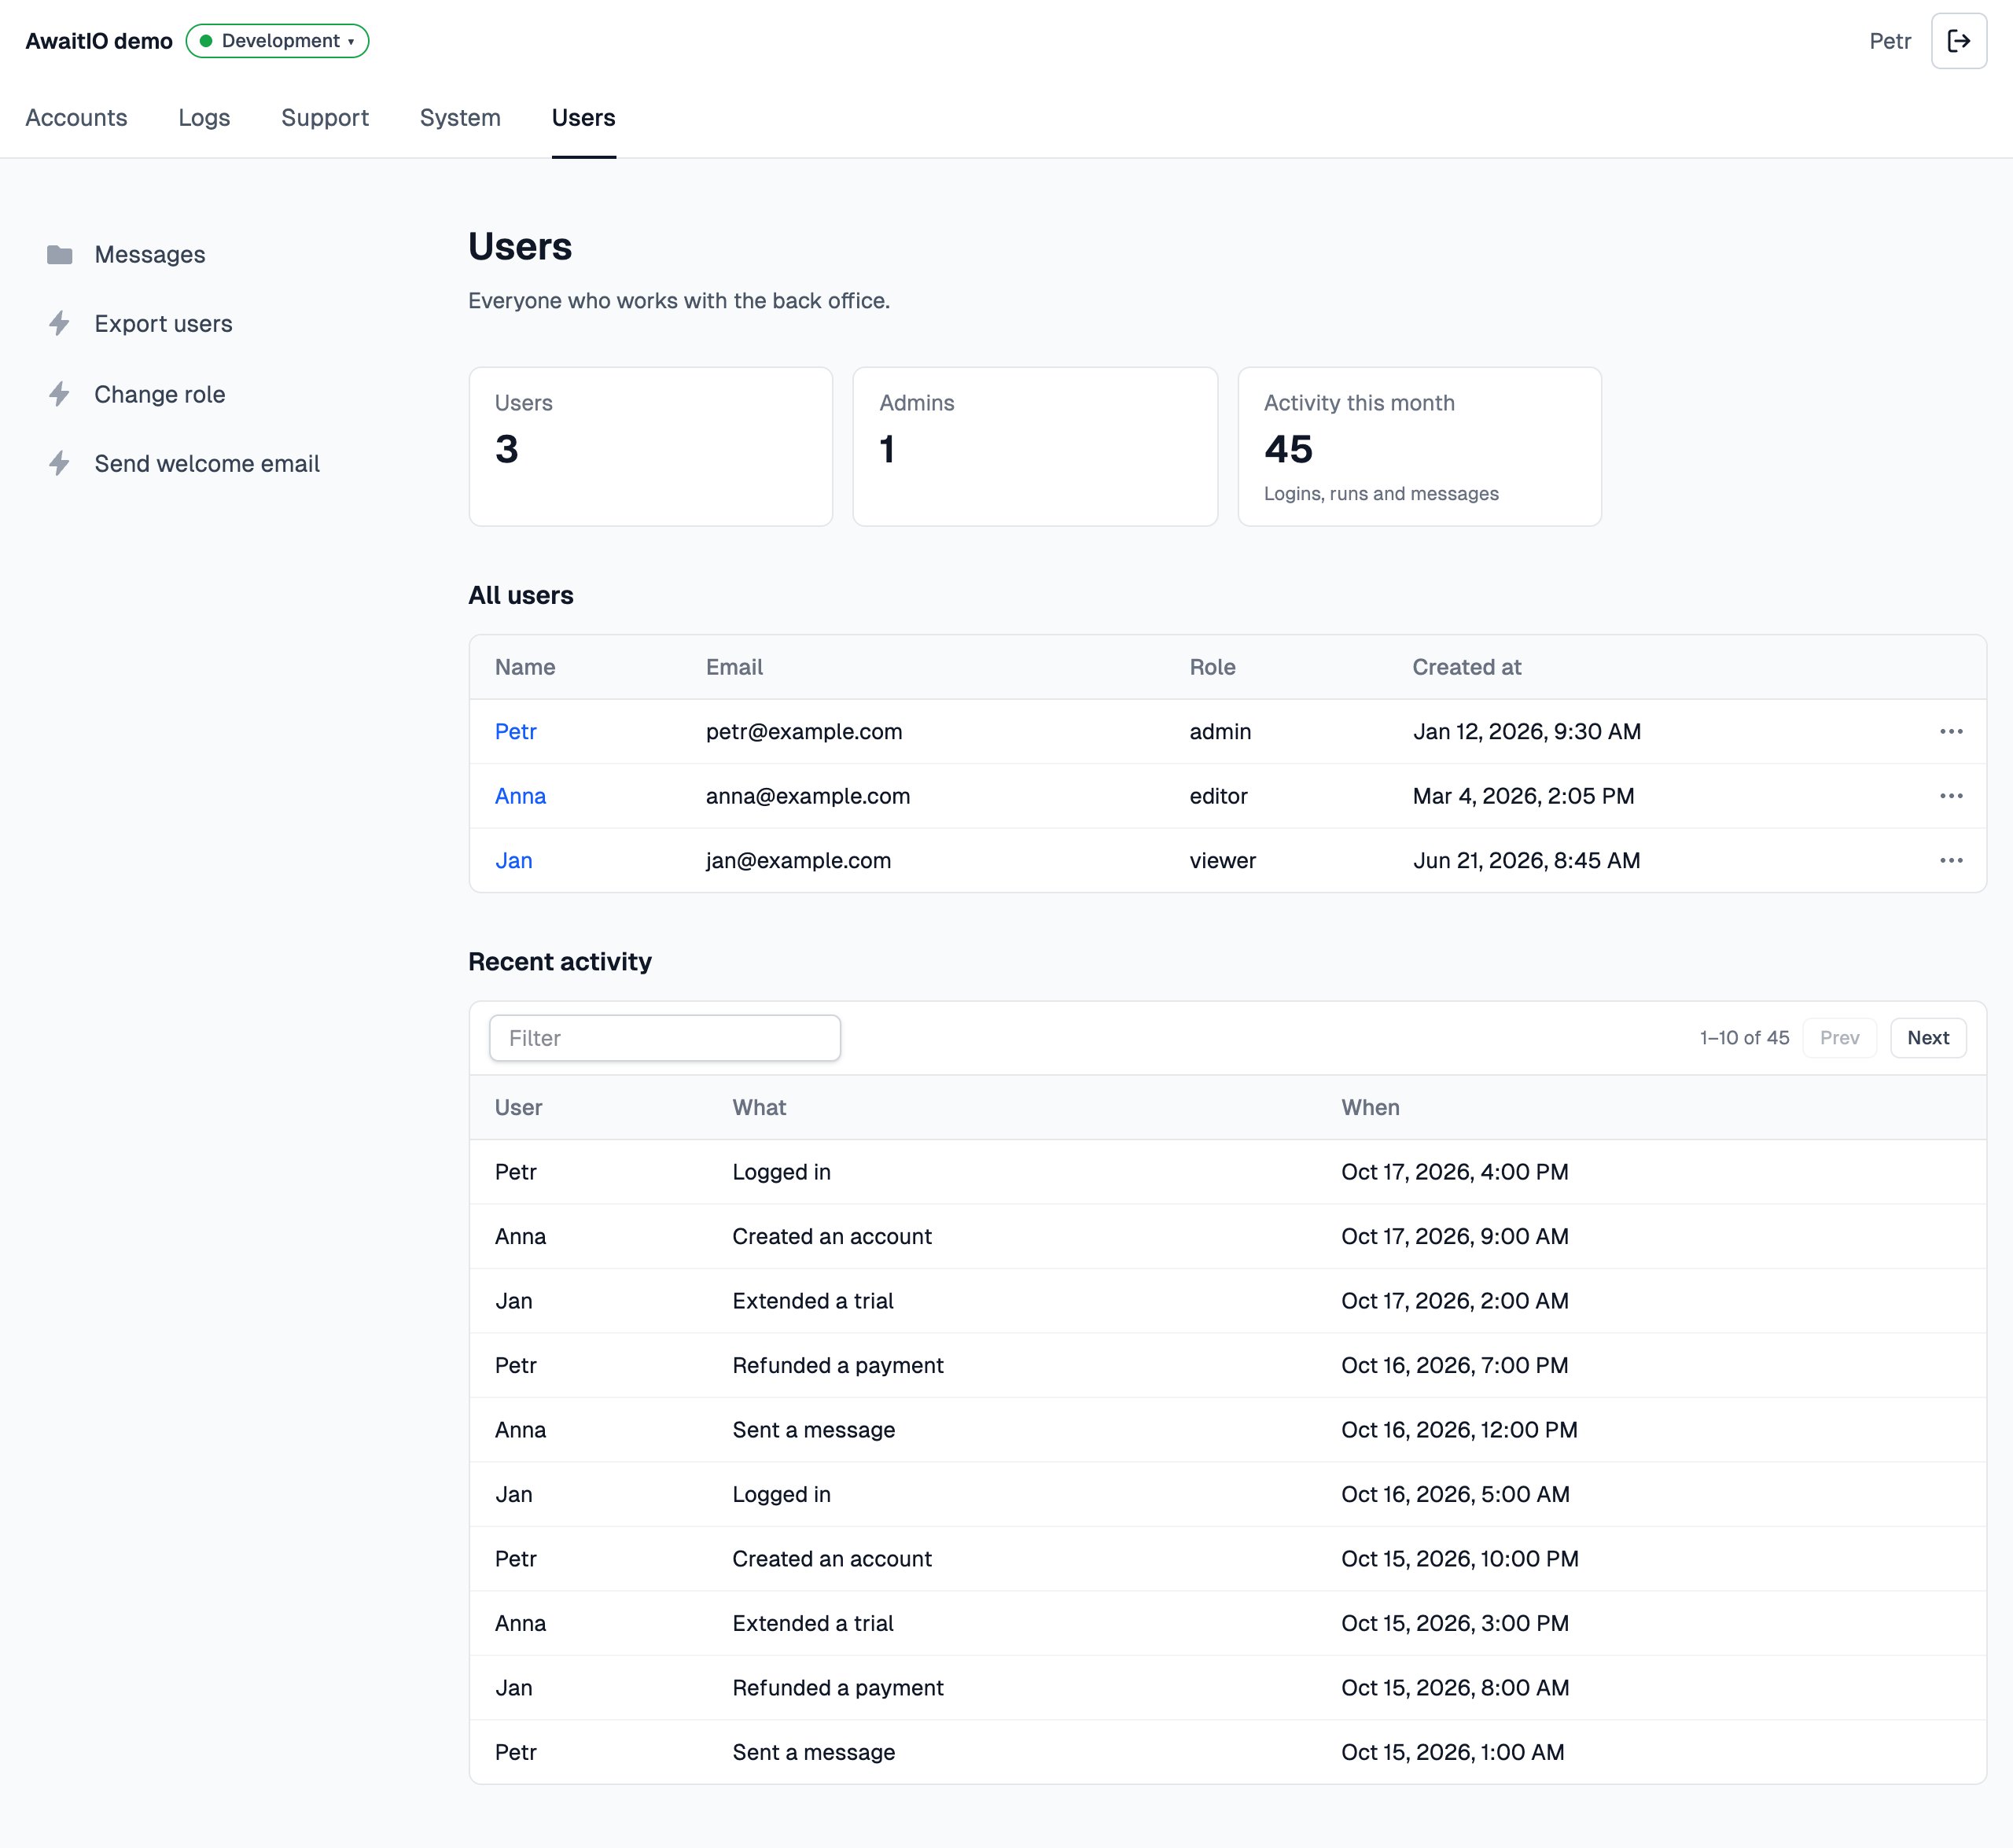The width and height of the screenshot is (2013, 1848).
Task: Click the Oct 17, 2026, 4:00 PM entry
Action: pyautogui.click(x=1454, y=1172)
